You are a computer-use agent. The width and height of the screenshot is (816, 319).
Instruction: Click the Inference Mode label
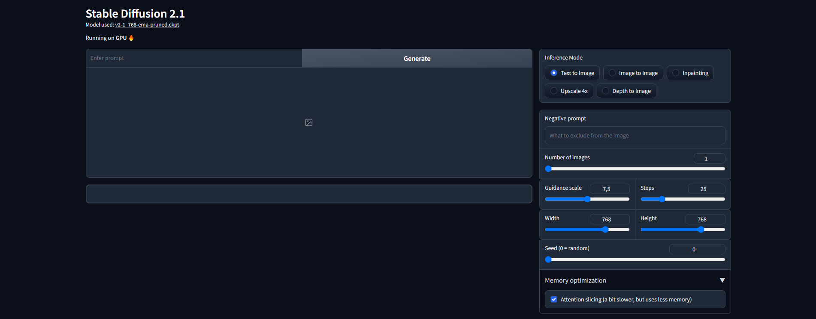(x=564, y=57)
